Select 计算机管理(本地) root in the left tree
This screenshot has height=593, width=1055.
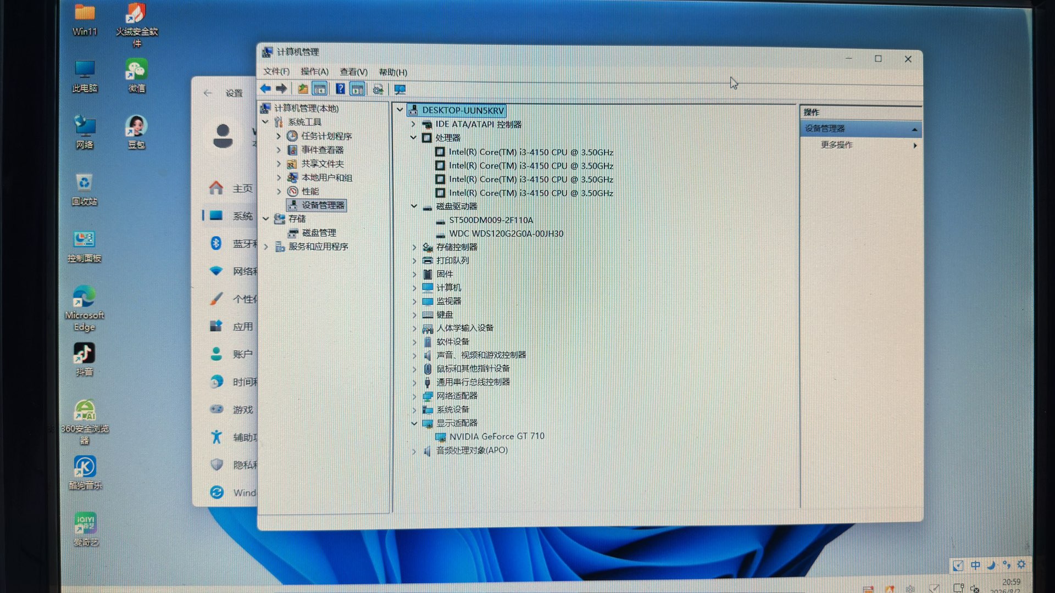[x=300, y=108]
